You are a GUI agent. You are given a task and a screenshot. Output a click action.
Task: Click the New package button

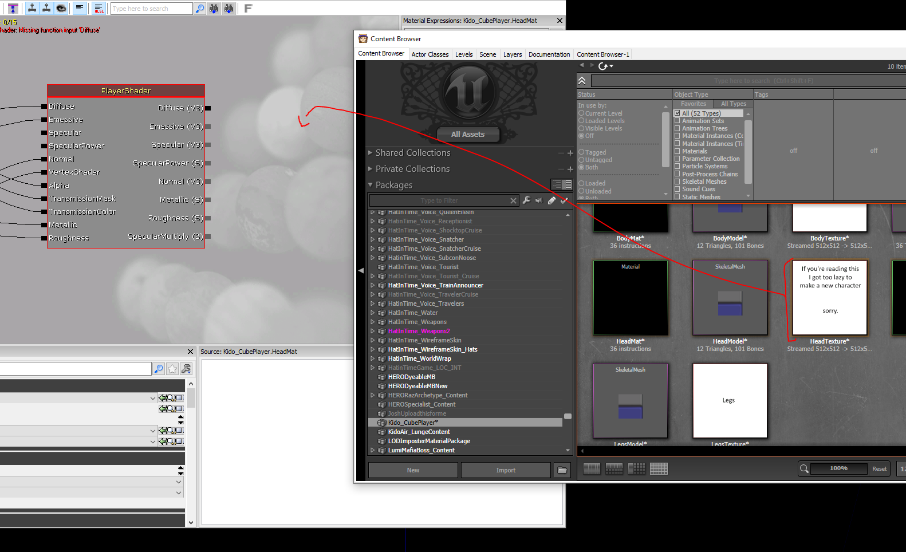pos(413,470)
